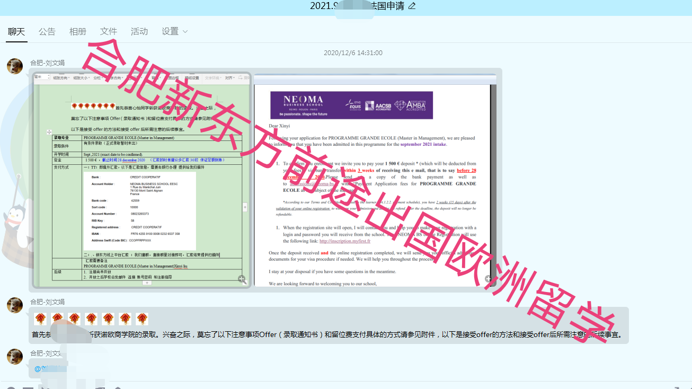Screen dimensions: 692x389
Task: Open the 公告 tab
Action: pyautogui.click(x=47, y=32)
